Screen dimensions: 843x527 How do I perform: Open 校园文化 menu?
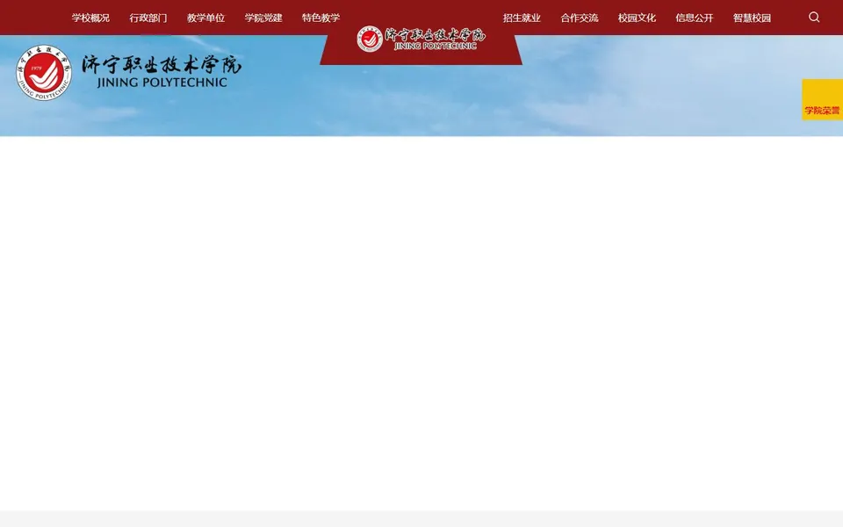[638, 18]
